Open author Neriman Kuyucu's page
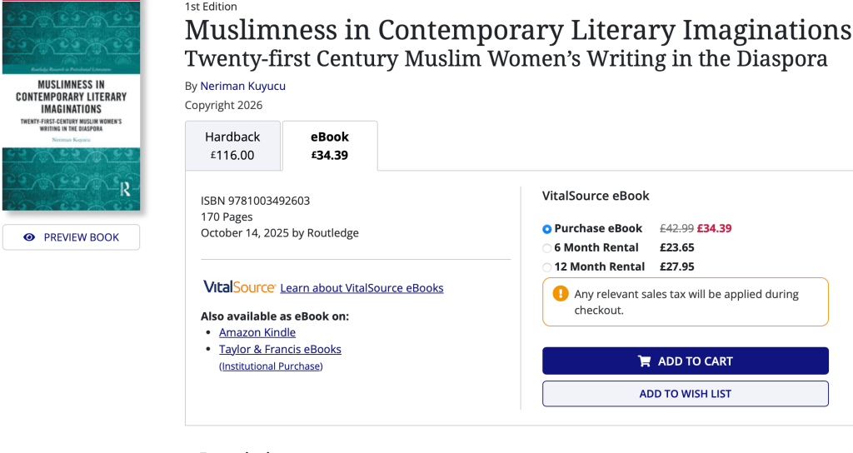Image resolution: width=853 pixels, height=453 pixels. (242, 86)
